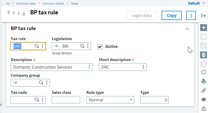Image resolution: width=208 pixels, height=113 pixels.
Task: Search Tax rule with magnifier icon
Action: pos(37,46)
